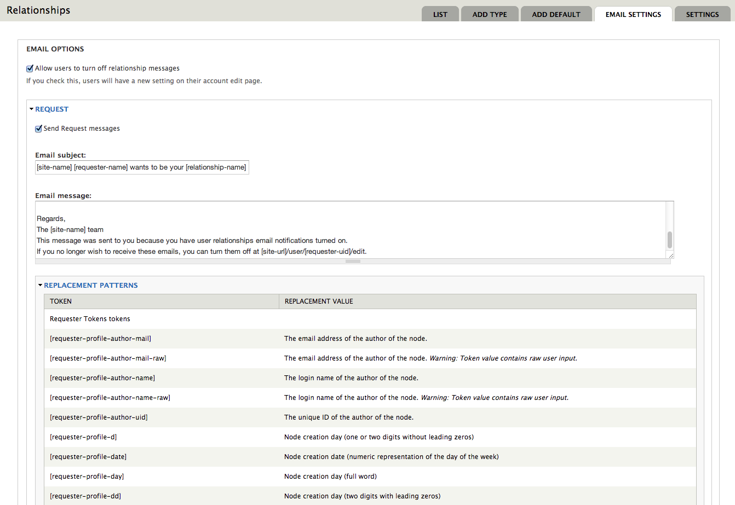735x505 pixels.
Task: Switch to the LIST tab
Action: 440,14
